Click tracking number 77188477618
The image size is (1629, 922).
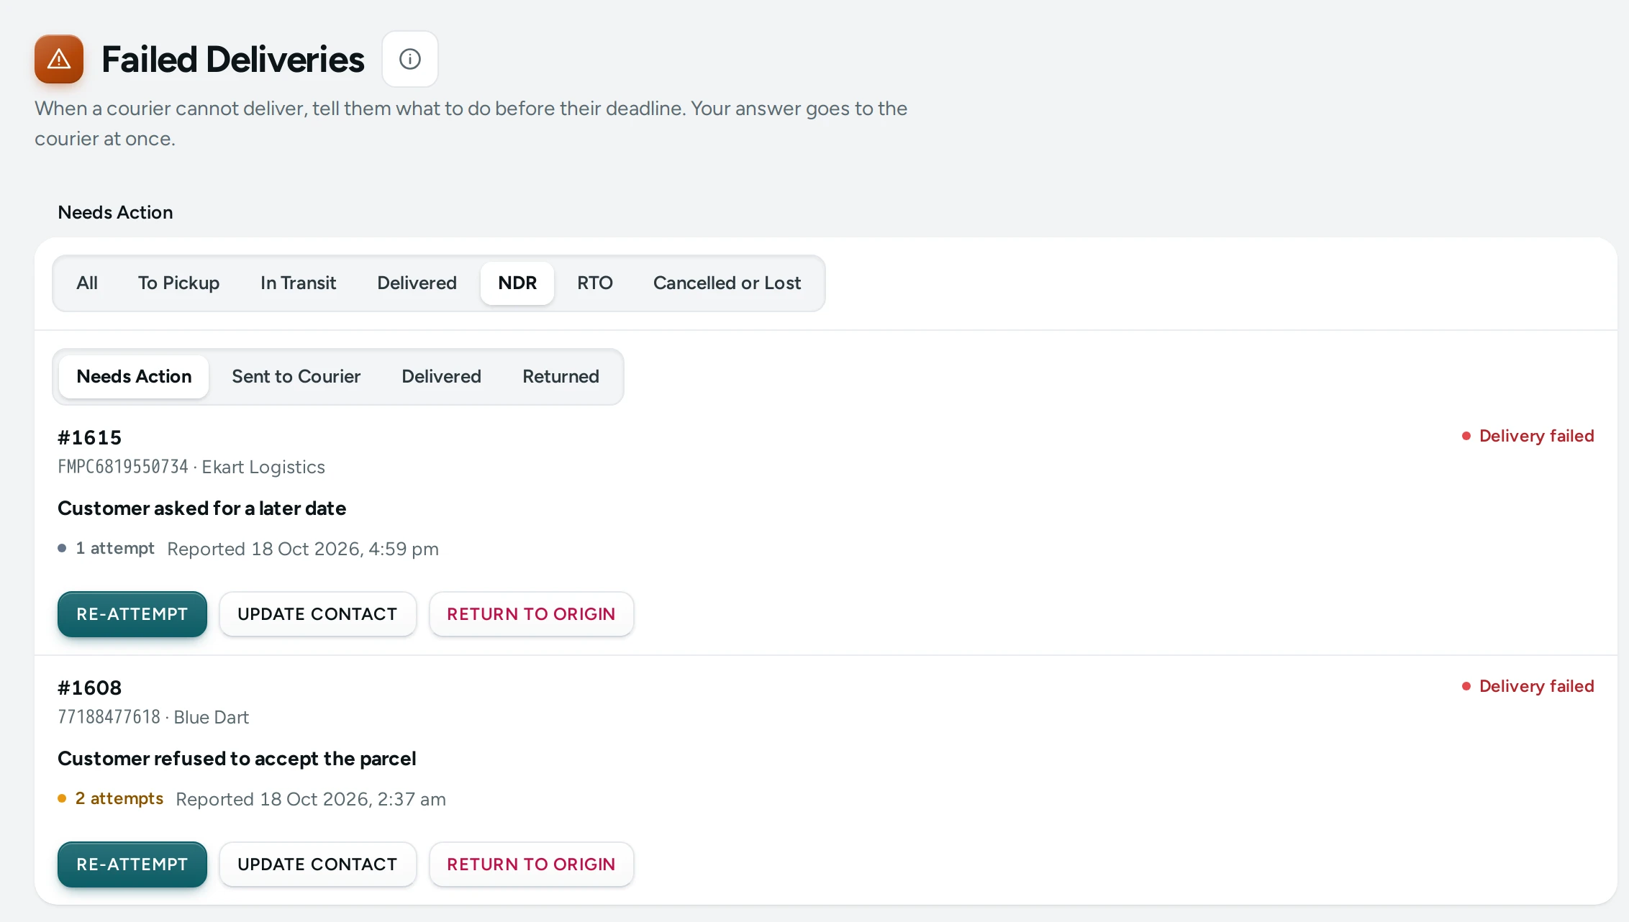(x=109, y=717)
